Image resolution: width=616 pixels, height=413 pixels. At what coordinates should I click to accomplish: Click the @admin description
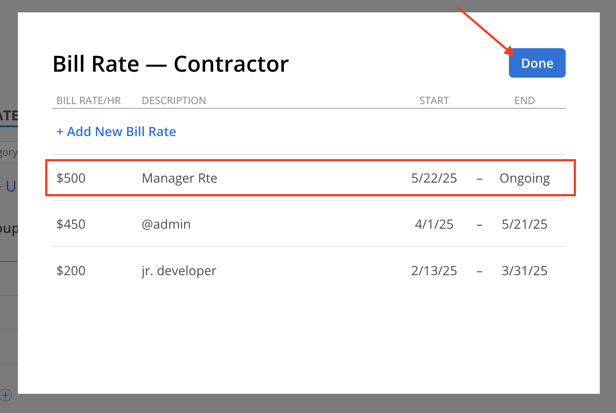click(x=166, y=224)
